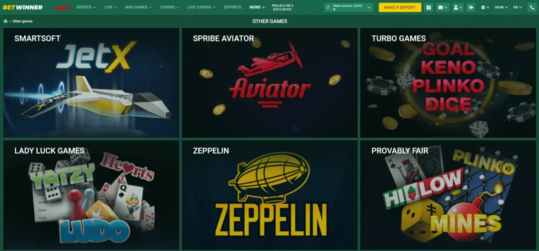Image resolution: width=539 pixels, height=251 pixels.
Task: Expand the More menu
Action: 257,7
